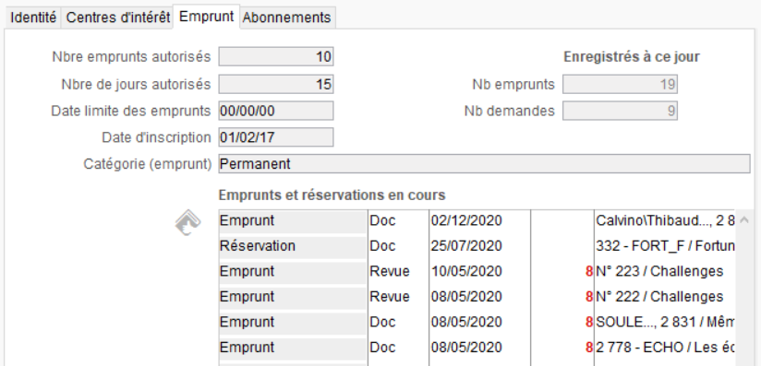
Task: Click the Nbre de jours autorisés field
Action: click(275, 84)
